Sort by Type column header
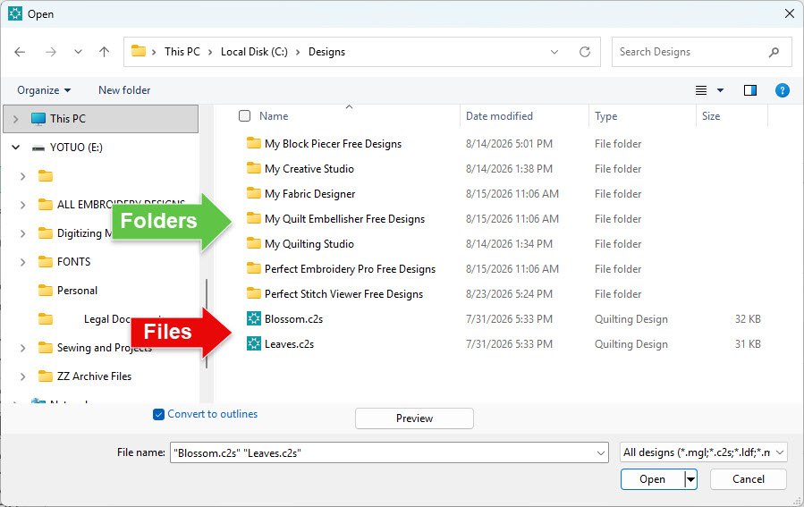This screenshot has width=804, height=507. point(605,116)
